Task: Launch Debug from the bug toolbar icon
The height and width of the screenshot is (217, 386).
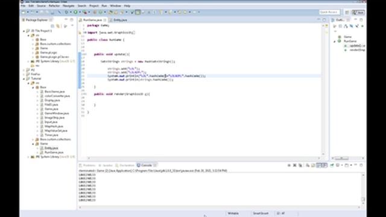Action: tap(66, 12)
